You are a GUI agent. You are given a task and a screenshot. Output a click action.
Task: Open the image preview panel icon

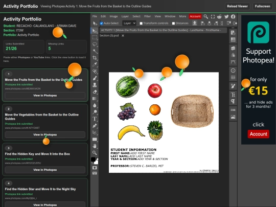233,117
